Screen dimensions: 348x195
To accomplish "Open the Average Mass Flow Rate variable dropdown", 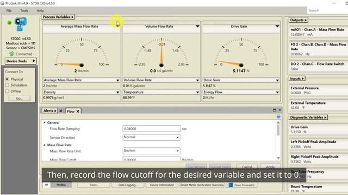I will tap(117, 80).
